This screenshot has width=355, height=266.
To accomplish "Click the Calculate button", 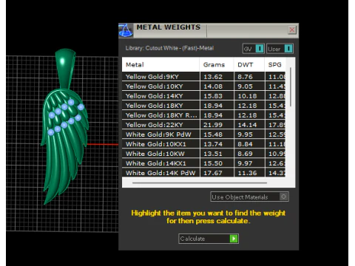I will (x=209, y=239).
